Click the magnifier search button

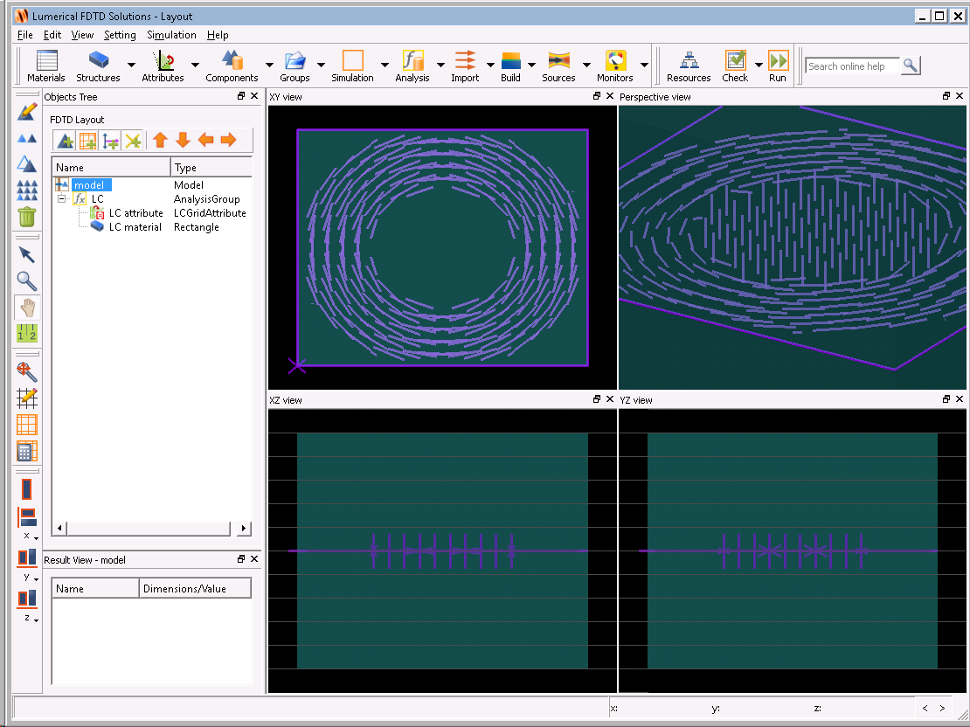coord(910,65)
